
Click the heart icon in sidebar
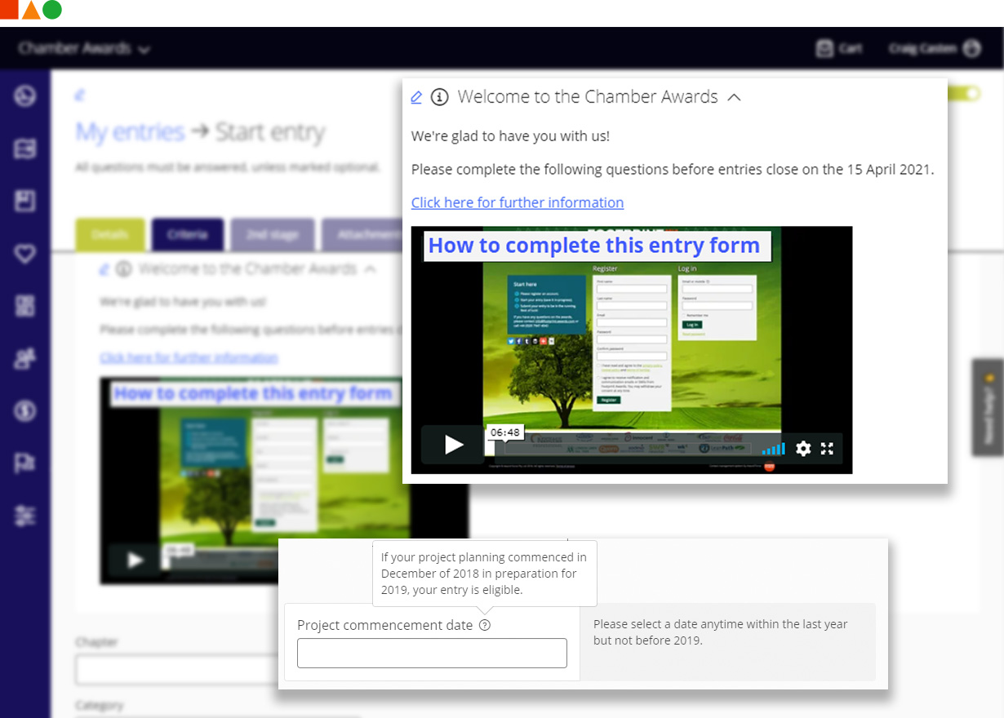(24, 254)
